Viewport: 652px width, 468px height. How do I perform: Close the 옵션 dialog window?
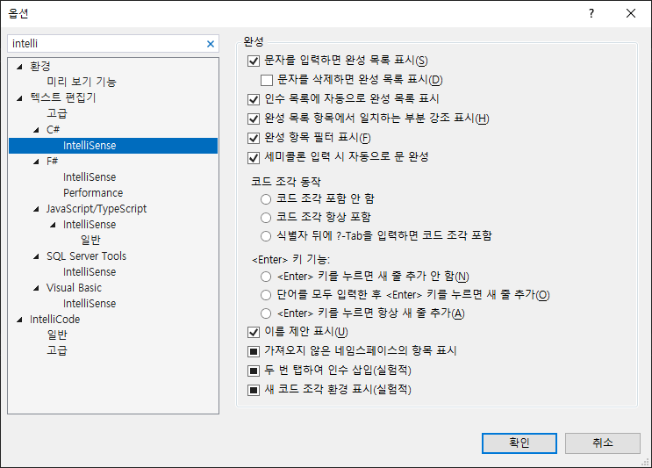[x=631, y=13]
